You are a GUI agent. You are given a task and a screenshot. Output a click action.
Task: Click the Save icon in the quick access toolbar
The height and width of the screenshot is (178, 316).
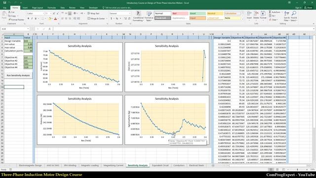(4, 2)
